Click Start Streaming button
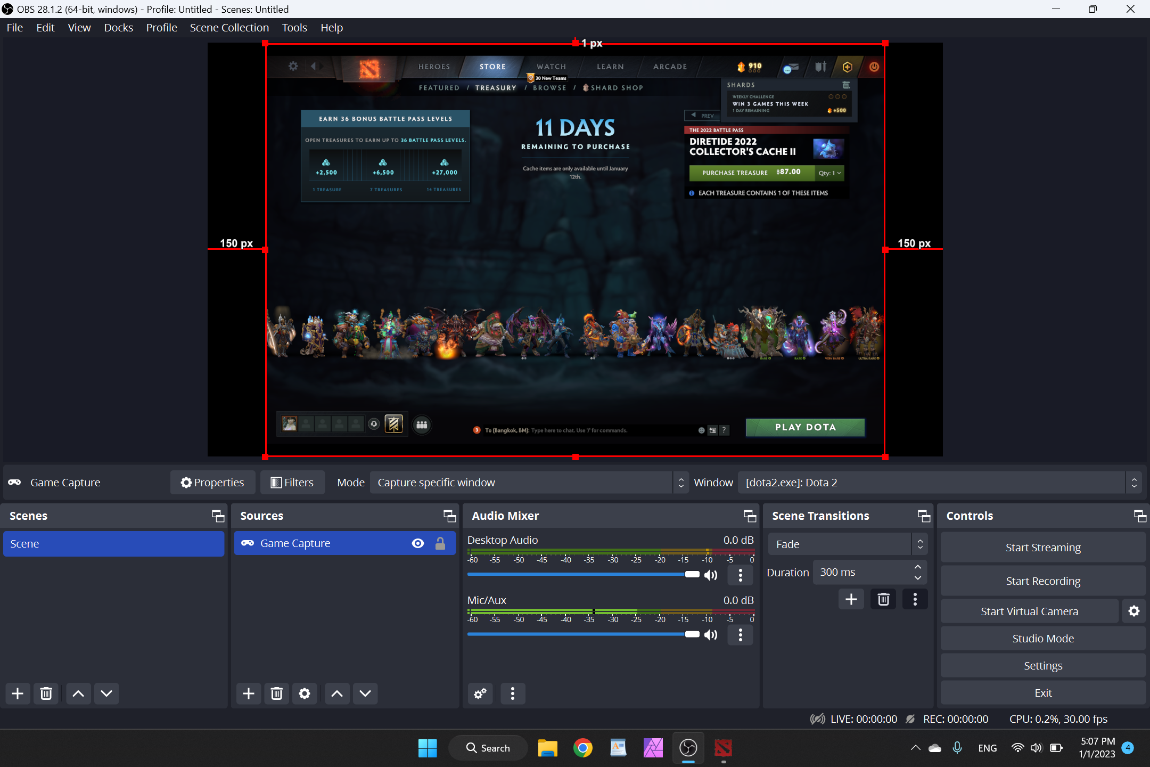 pos(1043,548)
